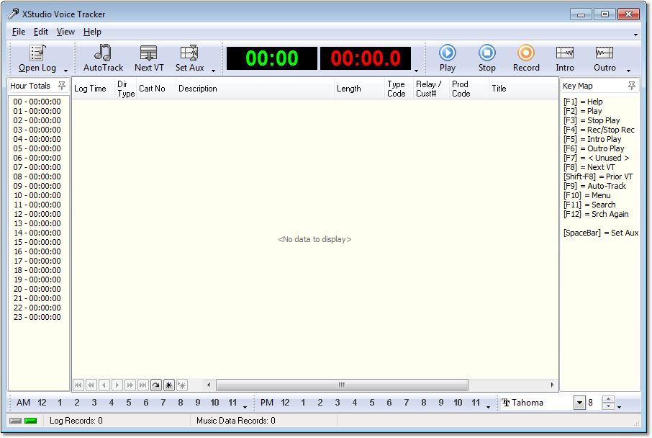Click the font icon beside Tahoma
This screenshot has height=438, width=652.
(506, 403)
